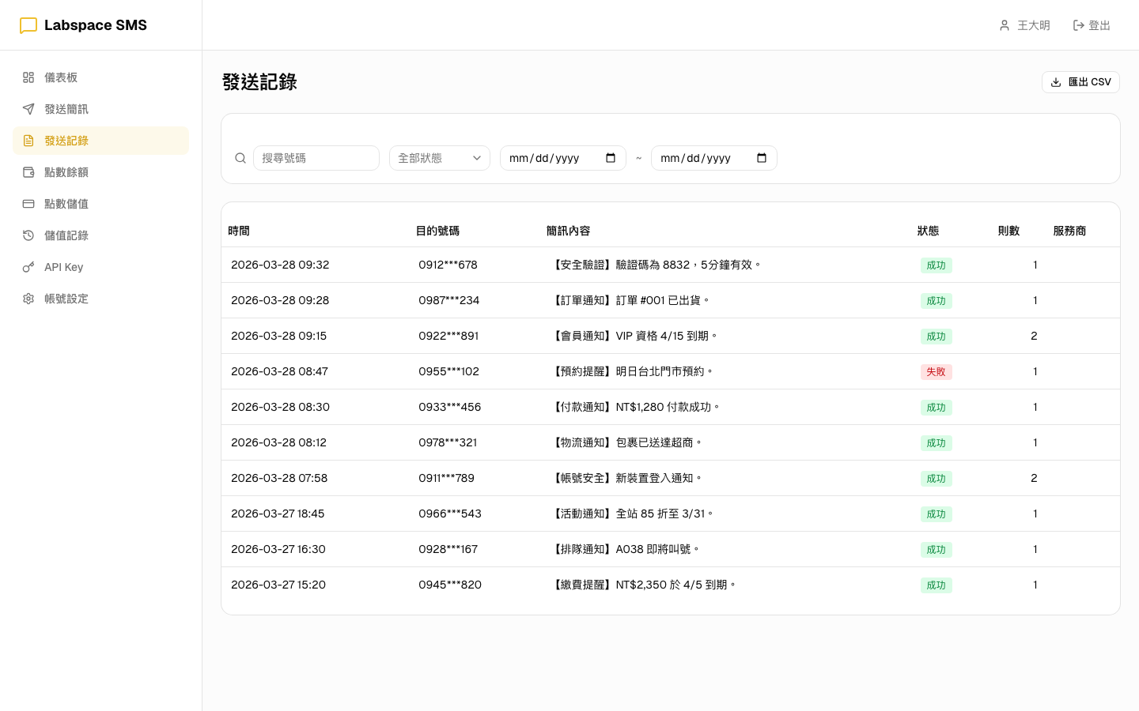Select the 發送簡訊 paper plane icon
1139x711 pixels.
[28, 109]
